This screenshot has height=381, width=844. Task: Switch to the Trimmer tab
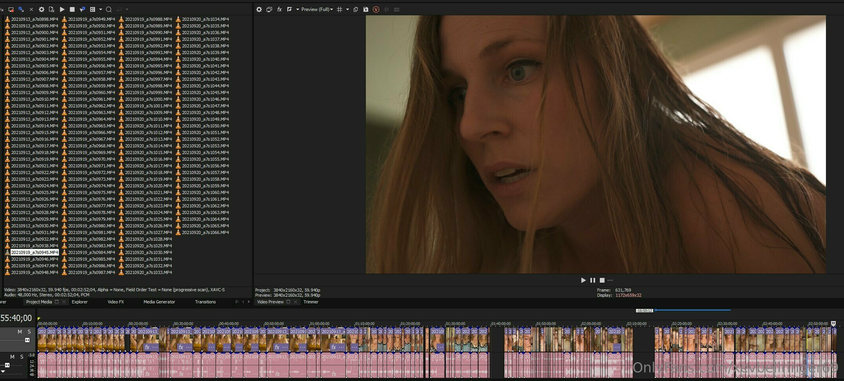311,302
